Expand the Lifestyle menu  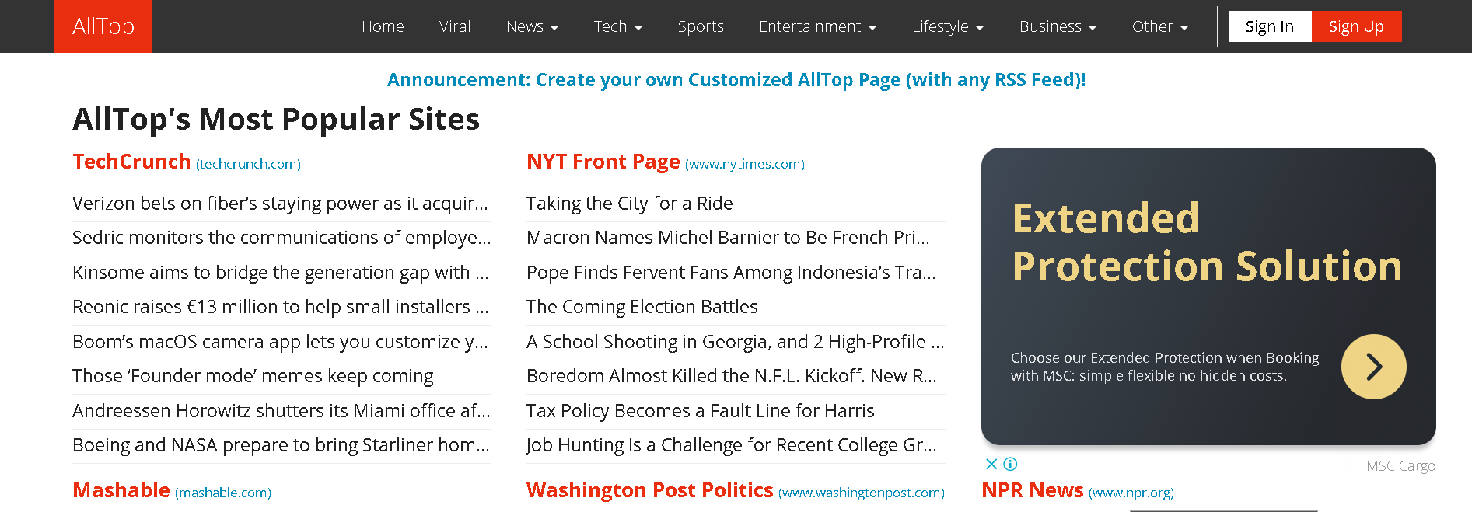pyautogui.click(x=948, y=26)
